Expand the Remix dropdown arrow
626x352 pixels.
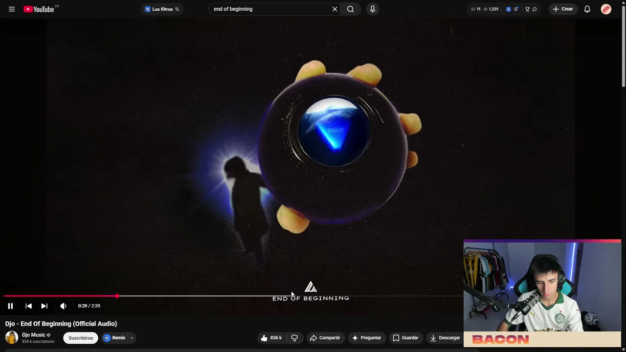click(132, 338)
